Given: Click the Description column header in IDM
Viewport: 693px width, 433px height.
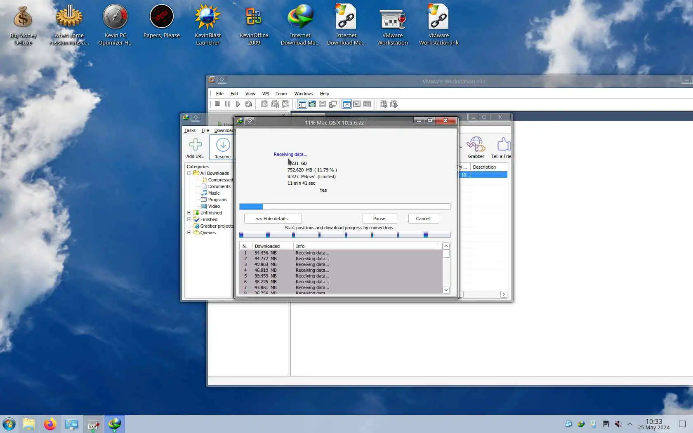Looking at the screenshot, I should 489,167.
